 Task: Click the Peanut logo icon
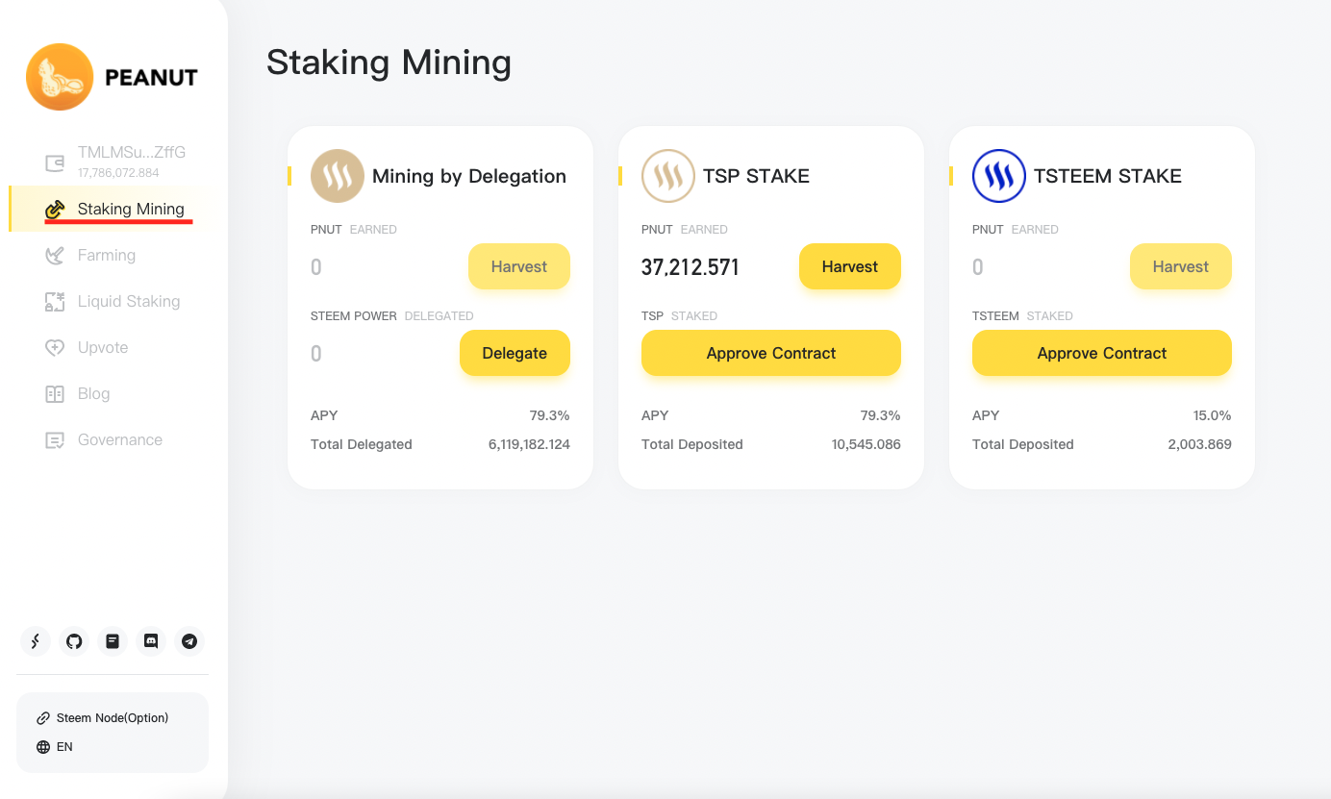[60, 77]
